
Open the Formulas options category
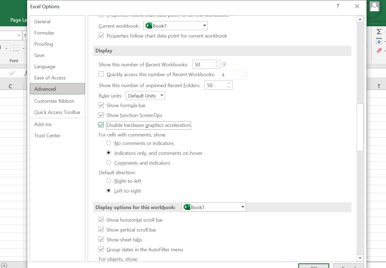point(57,33)
